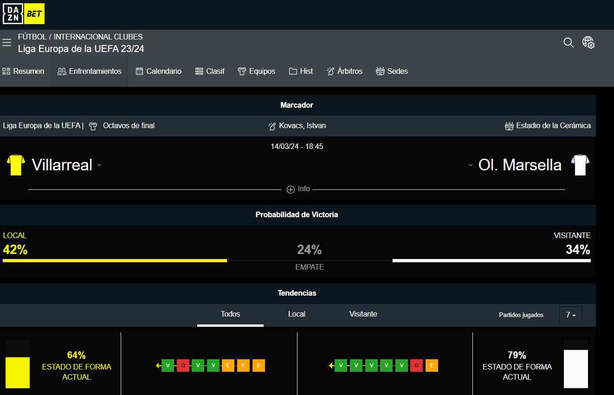Open the Árbitros tab
Viewport: 614px width, 395px height.
[x=344, y=71]
